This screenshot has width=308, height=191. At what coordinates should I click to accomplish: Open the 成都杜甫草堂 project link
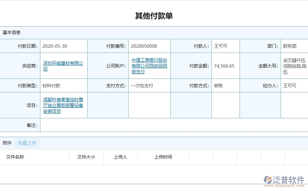(63, 105)
